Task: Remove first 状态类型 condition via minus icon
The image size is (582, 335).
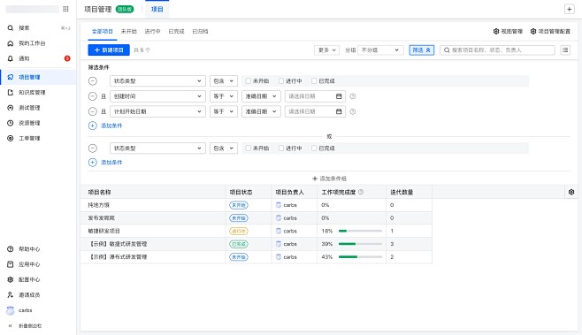Action: pyautogui.click(x=93, y=80)
